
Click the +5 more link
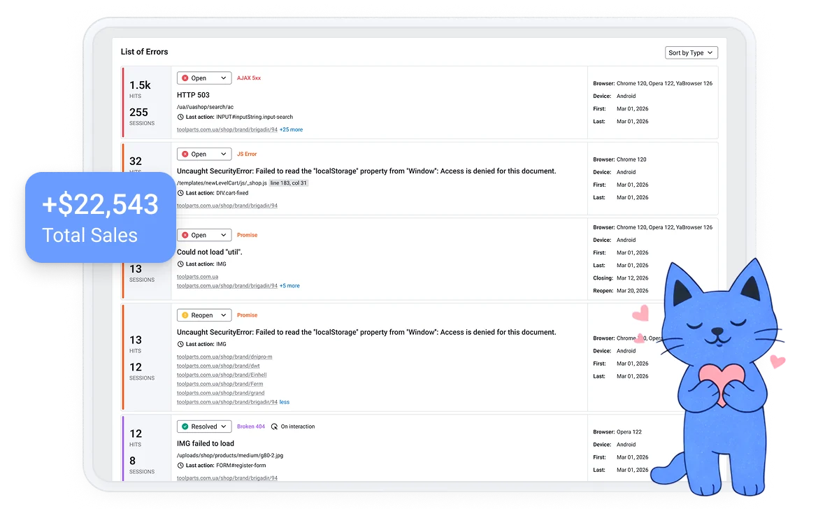coord(289,286)
